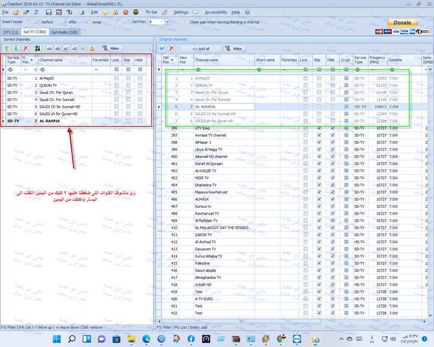
Task: Click the Donate button
Action: [402, 23]
